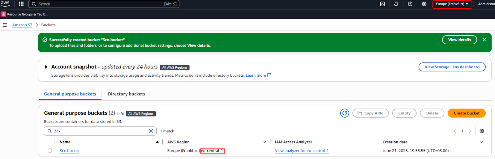
Task: Open the notifications bell
Action: [396, 4]
